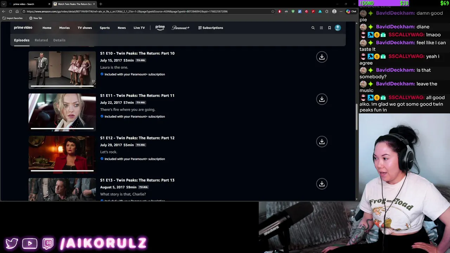Open title S1 E13 - Twin Peaks: The Return: Part 13
The height and width of the screenshot is (253, 450).
(137, 180)
